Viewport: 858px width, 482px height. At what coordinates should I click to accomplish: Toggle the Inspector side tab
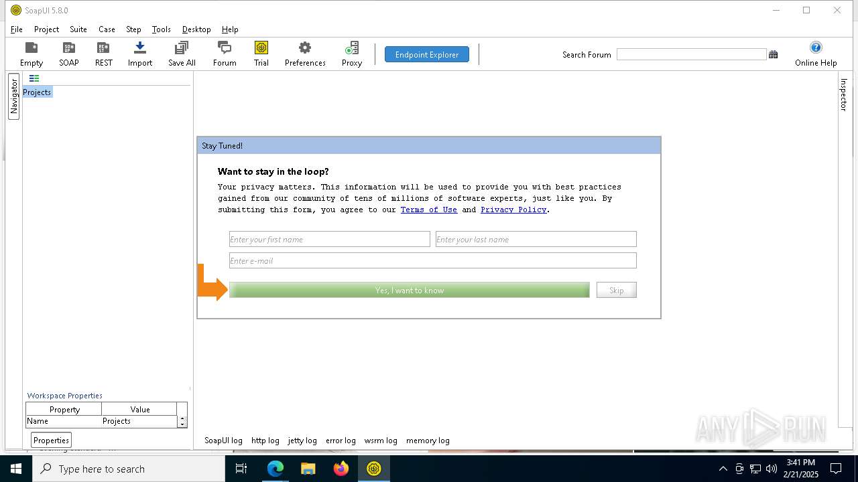click(844, 94)
